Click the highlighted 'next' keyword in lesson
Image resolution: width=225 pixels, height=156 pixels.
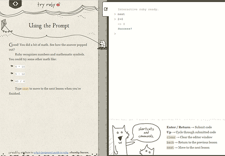point(25,89)
